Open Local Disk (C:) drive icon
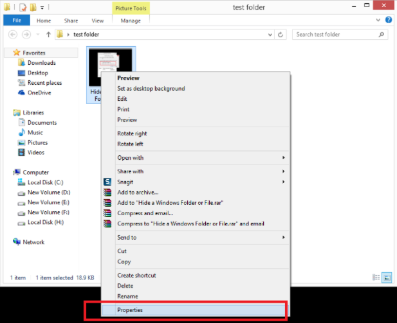The image size is (397, 323). [21, 182]
